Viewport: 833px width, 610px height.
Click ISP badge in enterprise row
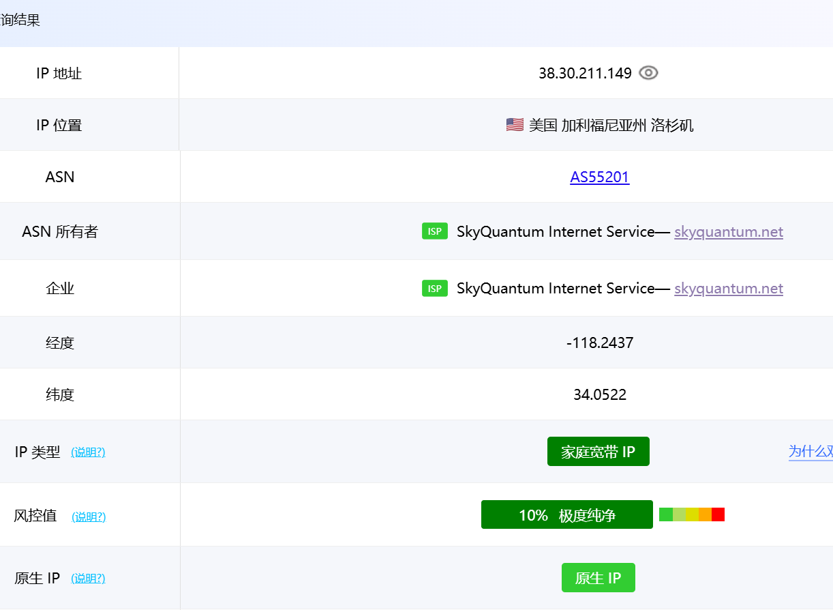(x=435, y=288)
